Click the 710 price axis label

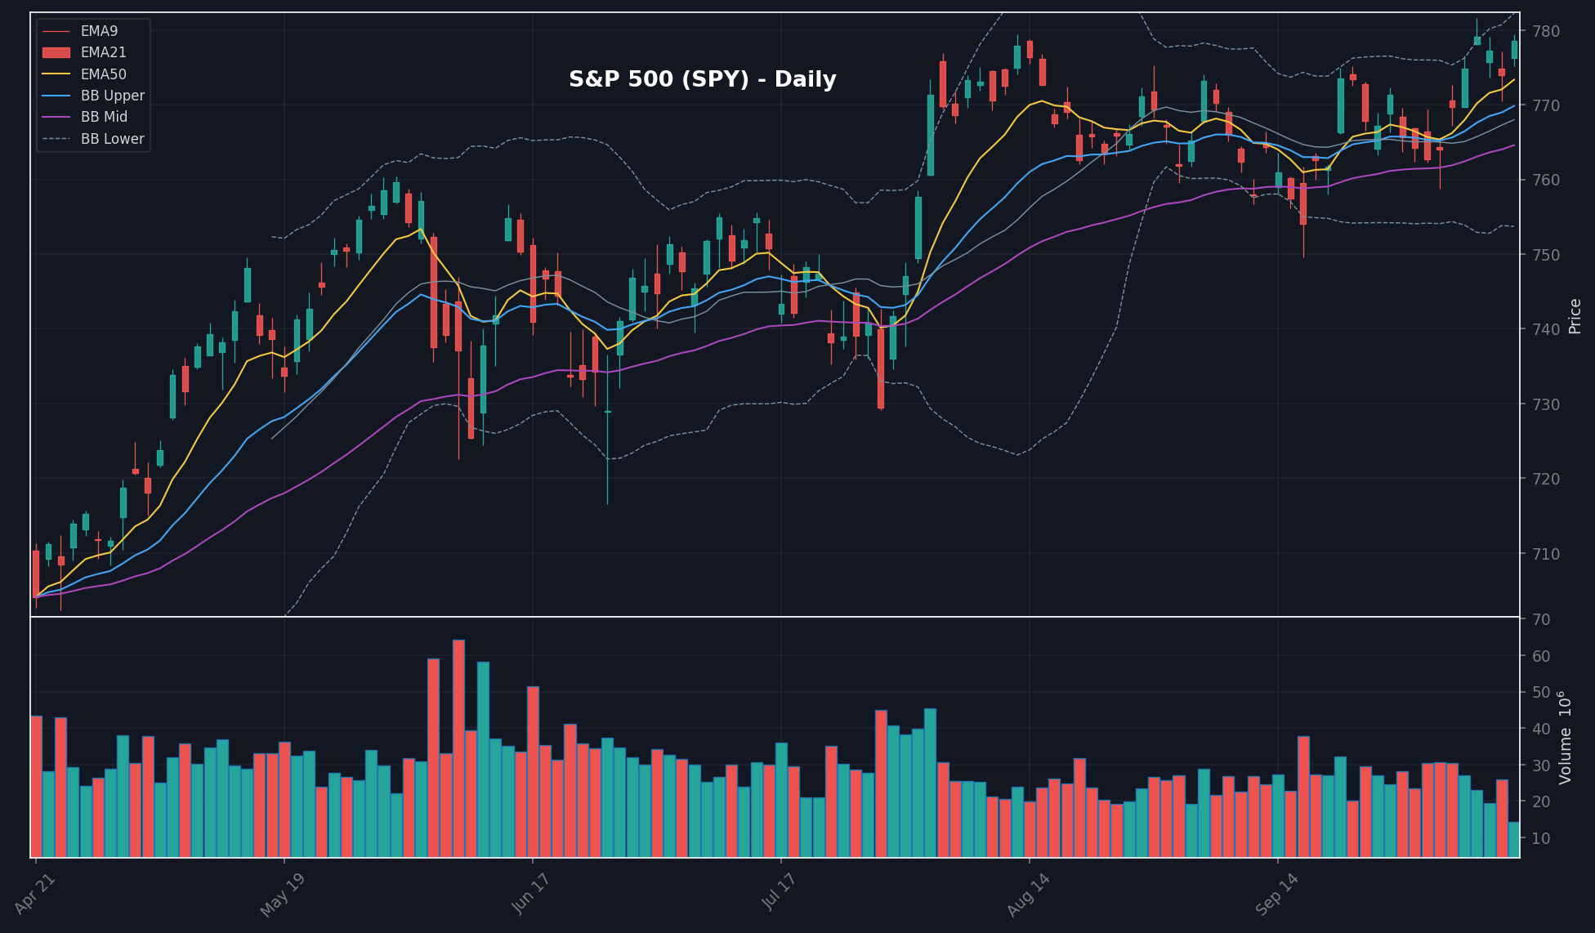pyautogui.click(x=1546, y=554)
